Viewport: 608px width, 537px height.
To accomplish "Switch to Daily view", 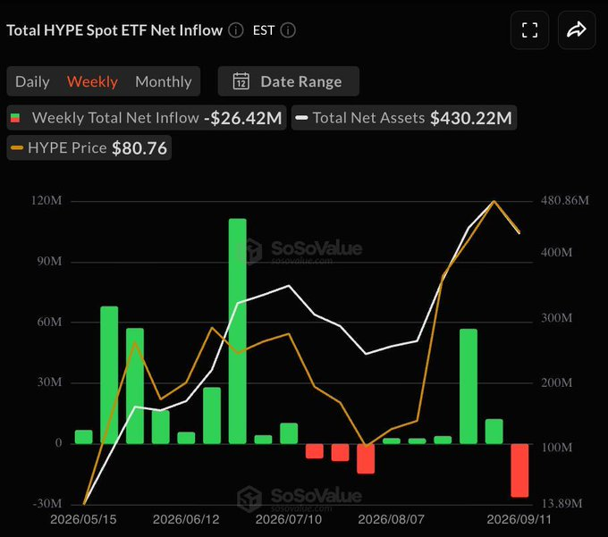I will pyautogui.click(x=32, y=81).
